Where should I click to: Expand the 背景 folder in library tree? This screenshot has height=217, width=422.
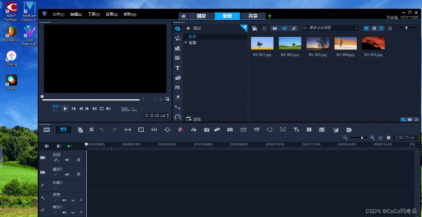coord(186,42)
